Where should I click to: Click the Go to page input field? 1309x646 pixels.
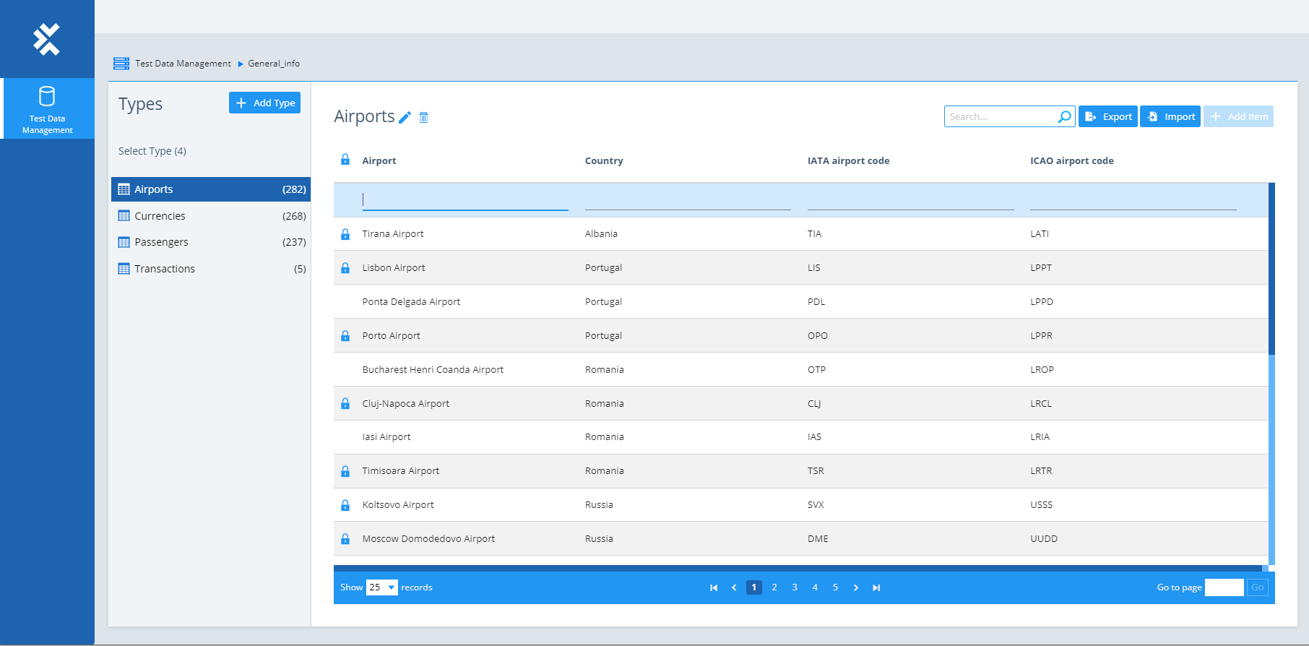point(1224,587)
